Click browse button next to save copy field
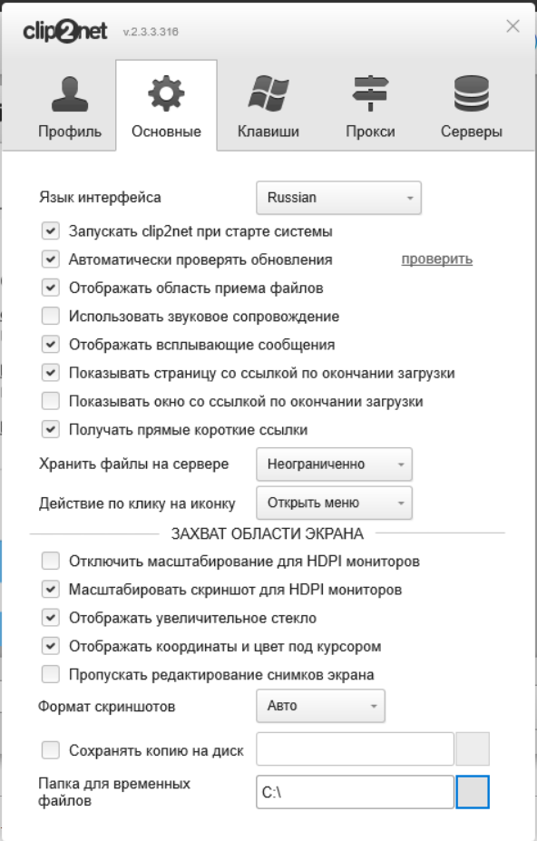The image size is (537, 841). [x=472, y=748]
